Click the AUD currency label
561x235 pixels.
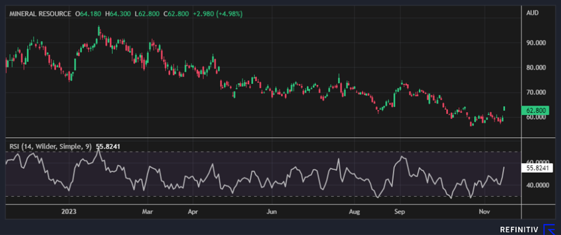532,13
